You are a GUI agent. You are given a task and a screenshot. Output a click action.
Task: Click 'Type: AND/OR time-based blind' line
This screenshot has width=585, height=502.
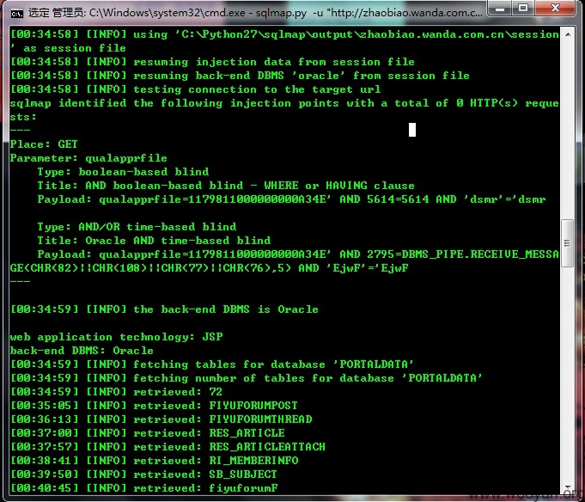point(137,227)
